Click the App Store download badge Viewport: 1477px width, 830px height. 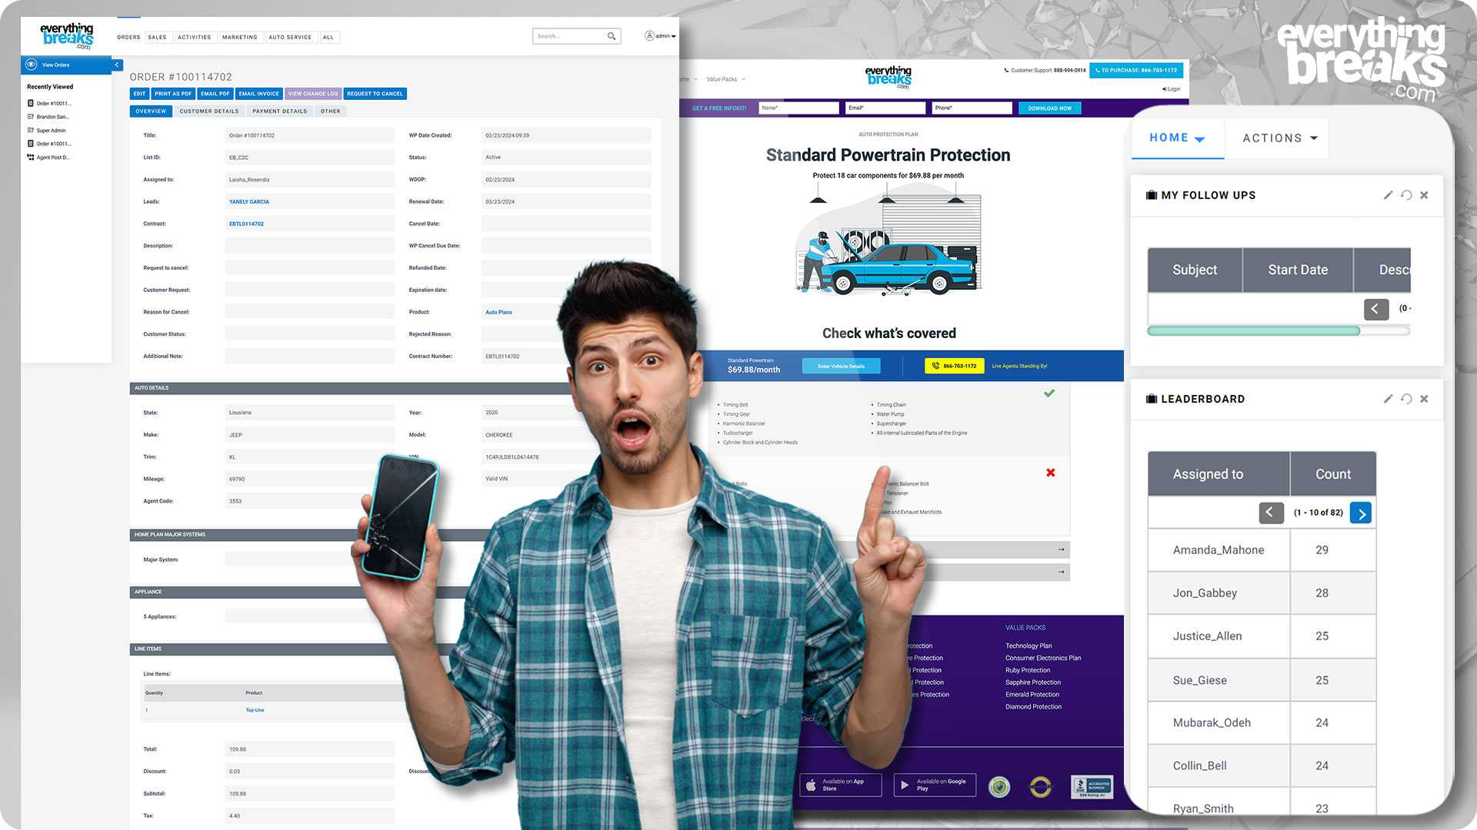click(840, 785)
